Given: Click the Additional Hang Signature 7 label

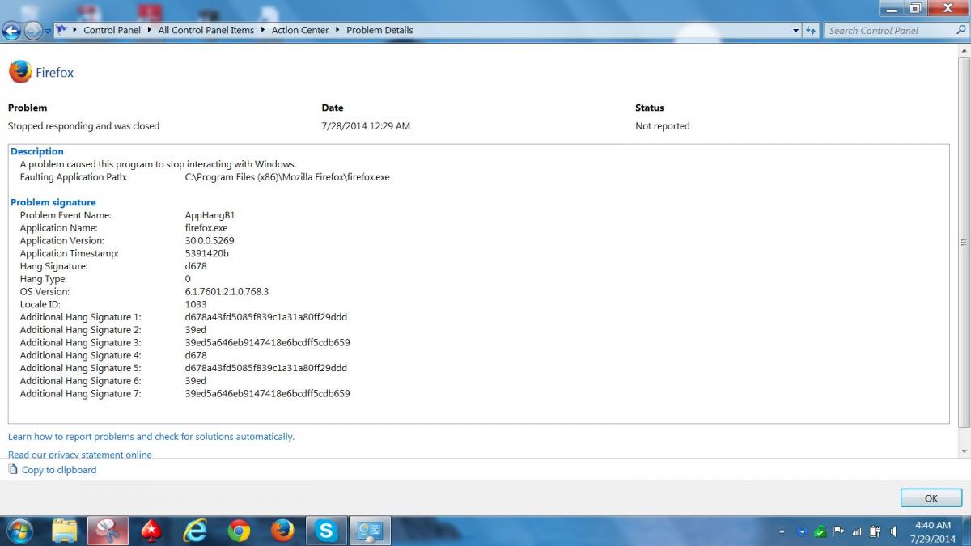Looking at the screenshot, I should click(81, 394).
